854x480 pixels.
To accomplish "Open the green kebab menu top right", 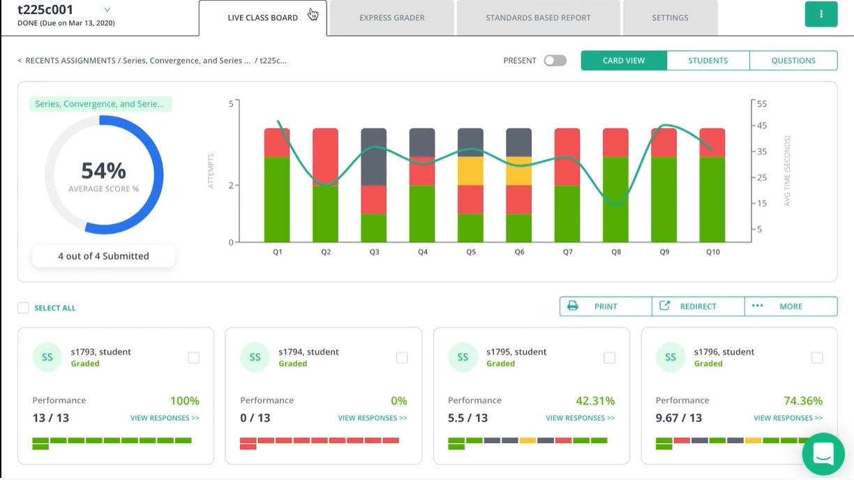I will tap(821, 13).
